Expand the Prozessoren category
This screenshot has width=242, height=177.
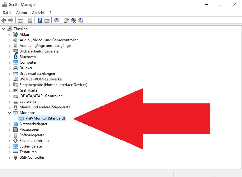click(x=9, y=129)
